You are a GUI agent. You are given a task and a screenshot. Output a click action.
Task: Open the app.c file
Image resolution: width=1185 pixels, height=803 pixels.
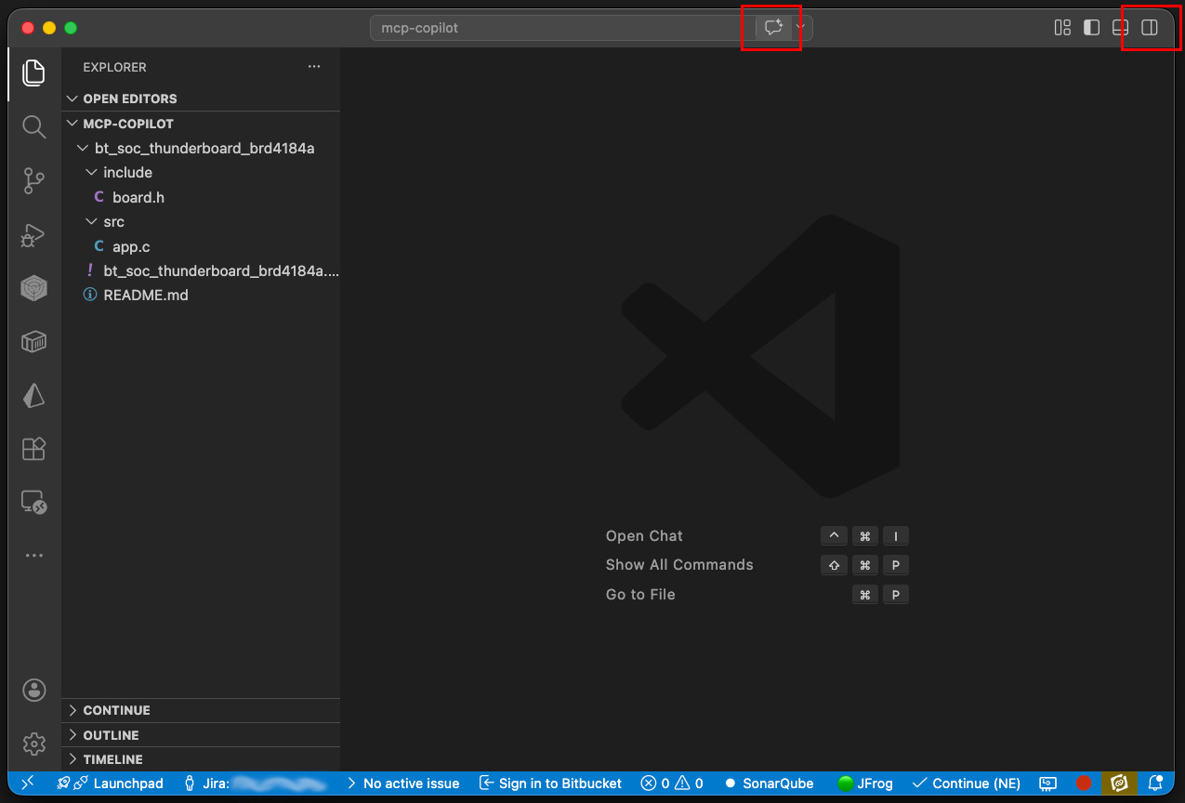201,246
